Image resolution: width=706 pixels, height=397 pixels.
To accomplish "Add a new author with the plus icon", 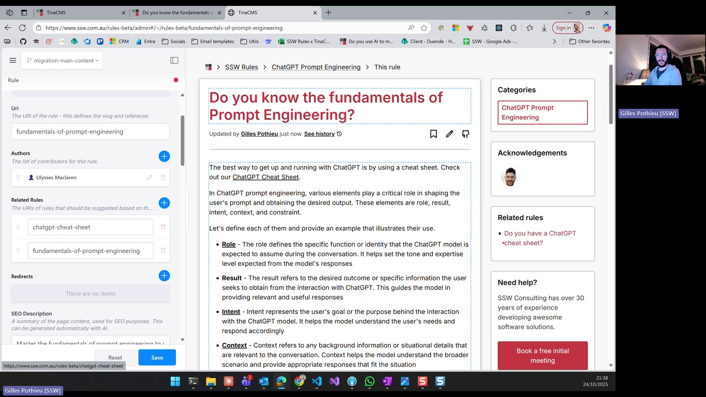I will point(164,156).
